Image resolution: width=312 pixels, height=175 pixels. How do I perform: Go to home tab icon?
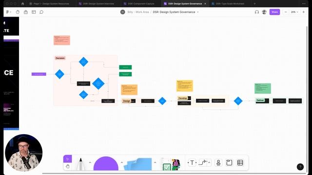[x=23, y=3]
